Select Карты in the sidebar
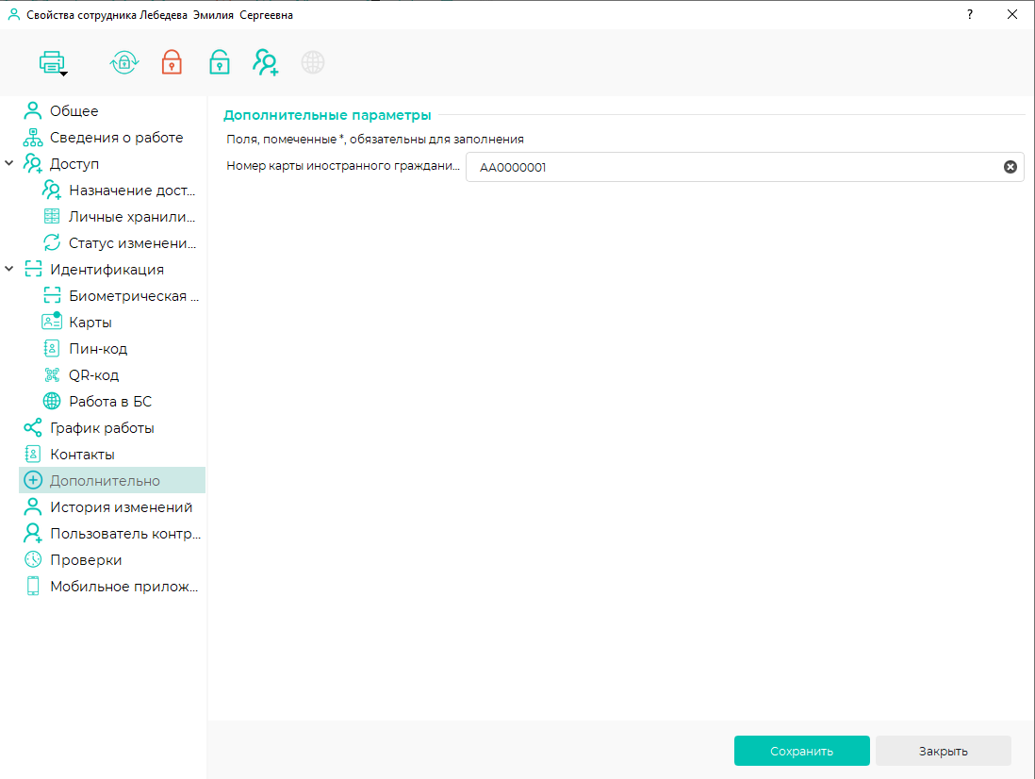The height and width of the screenshot is (779, 1035). (x=90, y=323)
